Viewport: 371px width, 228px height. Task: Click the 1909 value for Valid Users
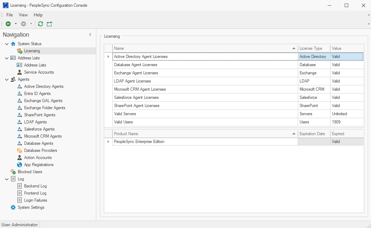click(336, 122)
